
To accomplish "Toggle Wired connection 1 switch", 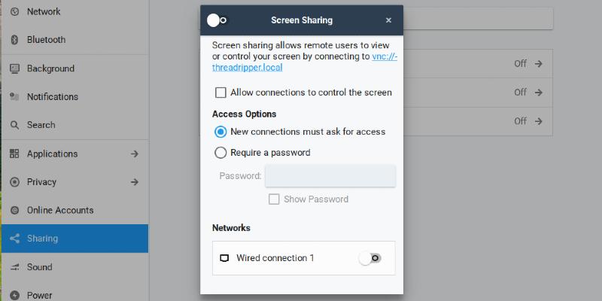I will click(370, 258).
